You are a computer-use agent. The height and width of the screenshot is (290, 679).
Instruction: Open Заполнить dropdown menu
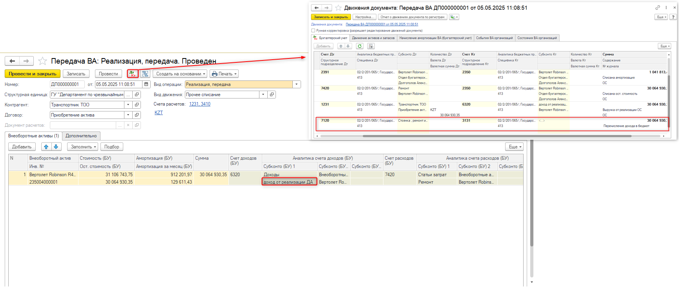coord(82,147)
